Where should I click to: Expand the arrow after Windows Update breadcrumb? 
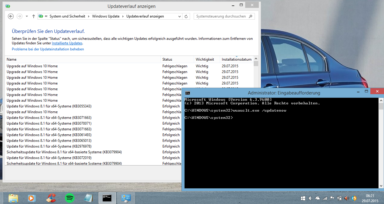(x=123, y=16)
